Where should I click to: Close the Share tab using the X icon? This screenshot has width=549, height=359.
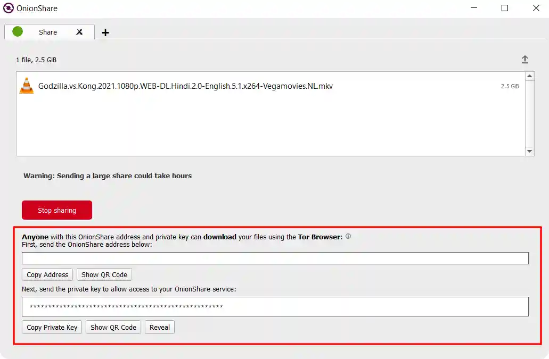tap(79, 32)
